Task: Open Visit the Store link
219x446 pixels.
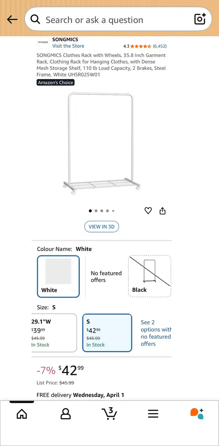Action: tap(68, 46)
